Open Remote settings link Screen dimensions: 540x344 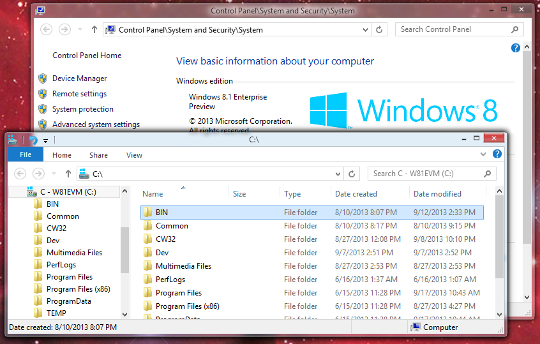tap(80, 94)
